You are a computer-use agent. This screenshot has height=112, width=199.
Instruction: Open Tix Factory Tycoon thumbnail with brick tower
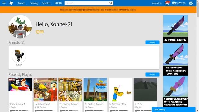pyautogui.click(x=95, y=90)
